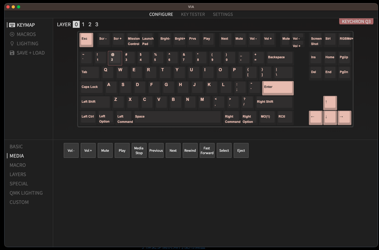Select the Home key
Image resolution: width=379 pixels, height=250 pixels.
330,58
